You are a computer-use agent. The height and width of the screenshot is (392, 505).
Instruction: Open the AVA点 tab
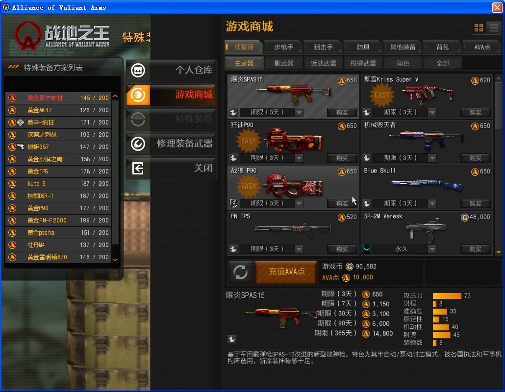coord(482,47)
